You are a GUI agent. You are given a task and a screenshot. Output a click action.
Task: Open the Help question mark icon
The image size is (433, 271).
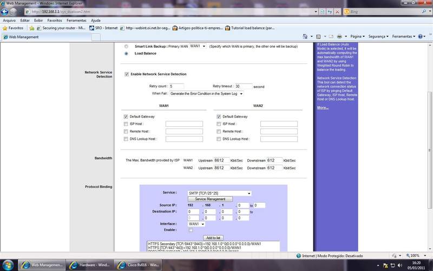tap(420, 36)
